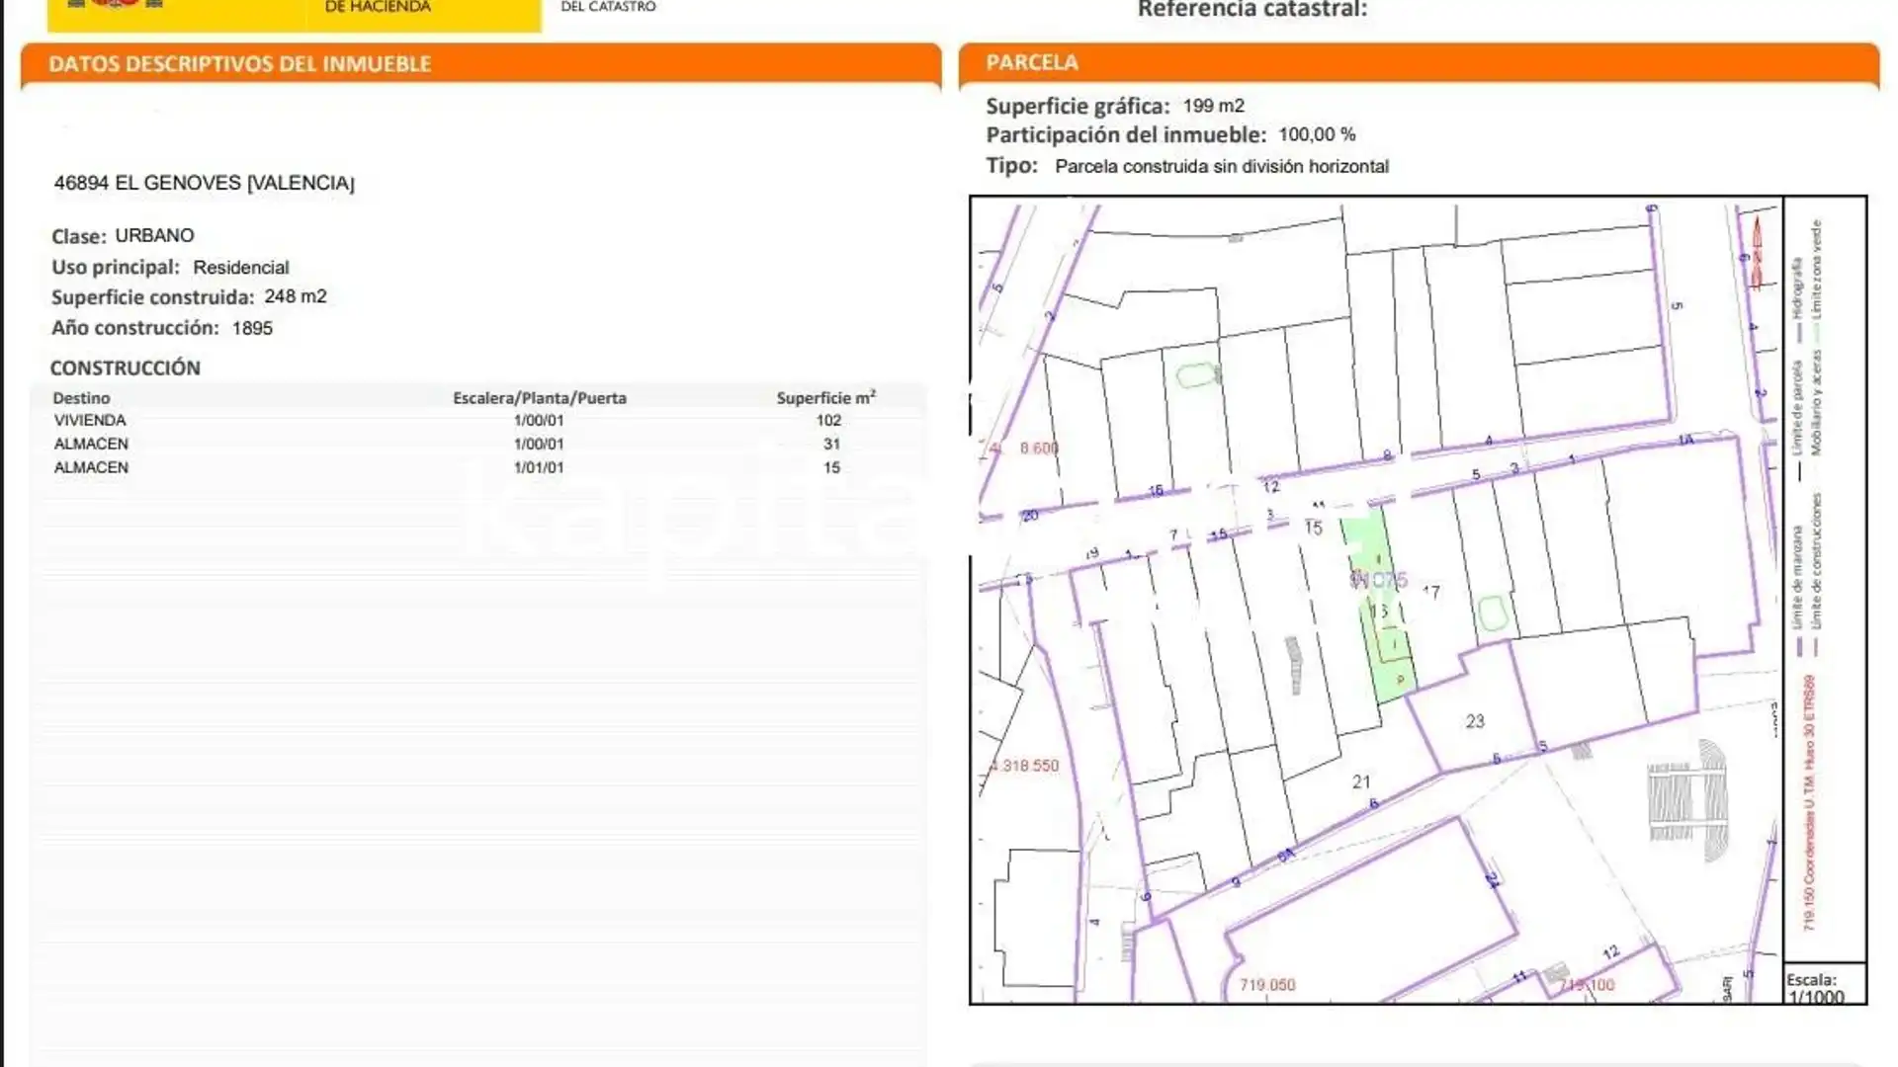
Task: Click parcel number 21 on the map
Action: click(x=1361, y=781)
